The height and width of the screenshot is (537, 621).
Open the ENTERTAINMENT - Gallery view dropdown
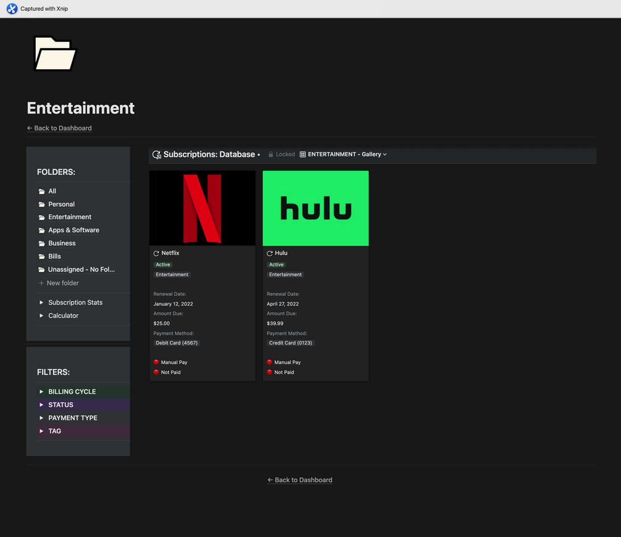344,154
